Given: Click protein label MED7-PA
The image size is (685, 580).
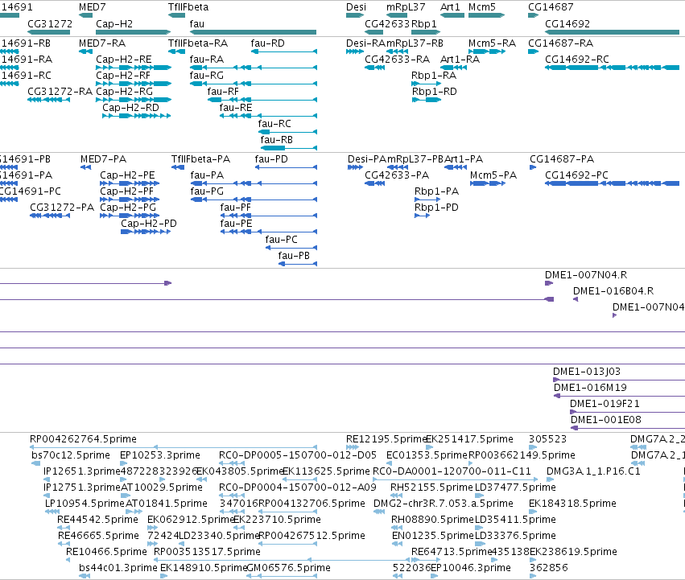Looking at the screenshot, I should click(x=104, y=159).
